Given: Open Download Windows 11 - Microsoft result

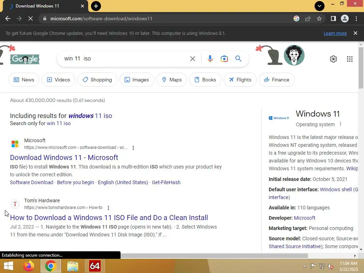Looking at the screenshot, I should point(64,157).
